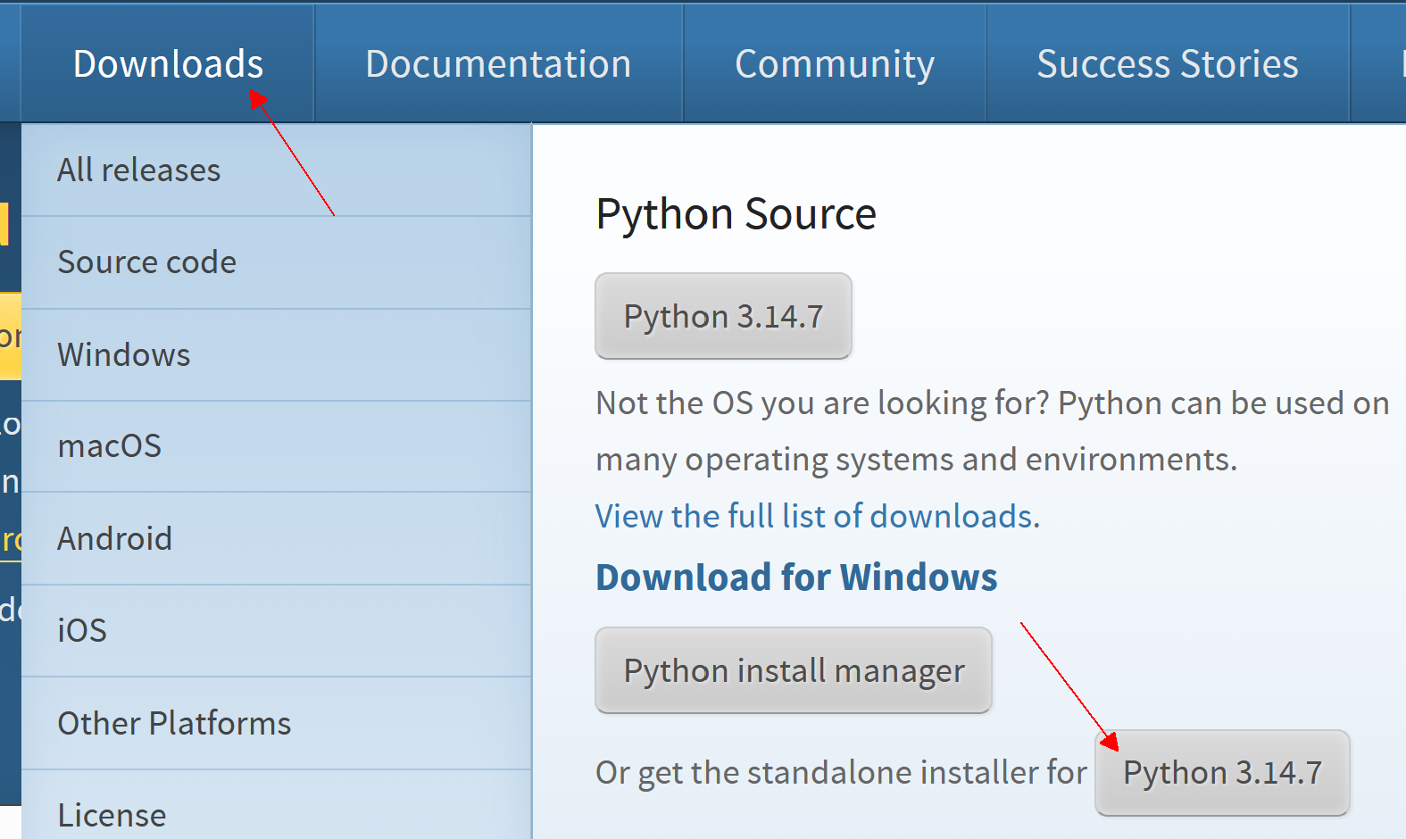Click the 'Not the OS you are looking for?' text

pyautogui.click(x=822, y=403)
